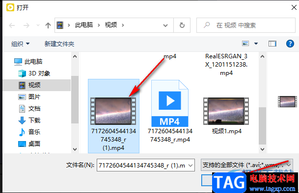Open the file name history dropdown
This screenshot has width=299, height=193.
190,165
